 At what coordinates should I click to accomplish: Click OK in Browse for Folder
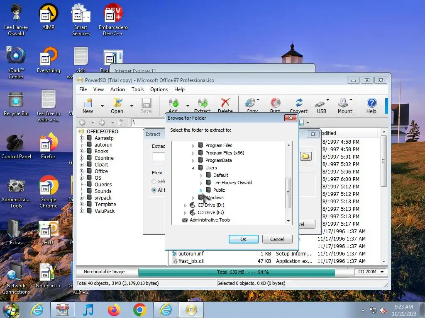click(x=243, y=239)
